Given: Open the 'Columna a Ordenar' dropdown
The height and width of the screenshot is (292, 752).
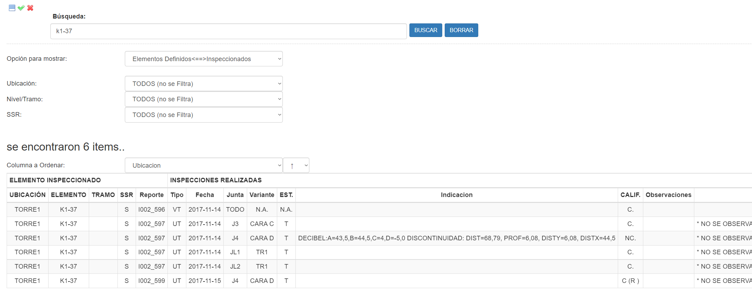Looking at the screenshot, I should (203, 166).
